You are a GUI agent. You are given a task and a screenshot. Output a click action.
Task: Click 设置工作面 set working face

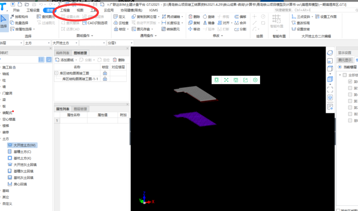(x=326, y=17)
